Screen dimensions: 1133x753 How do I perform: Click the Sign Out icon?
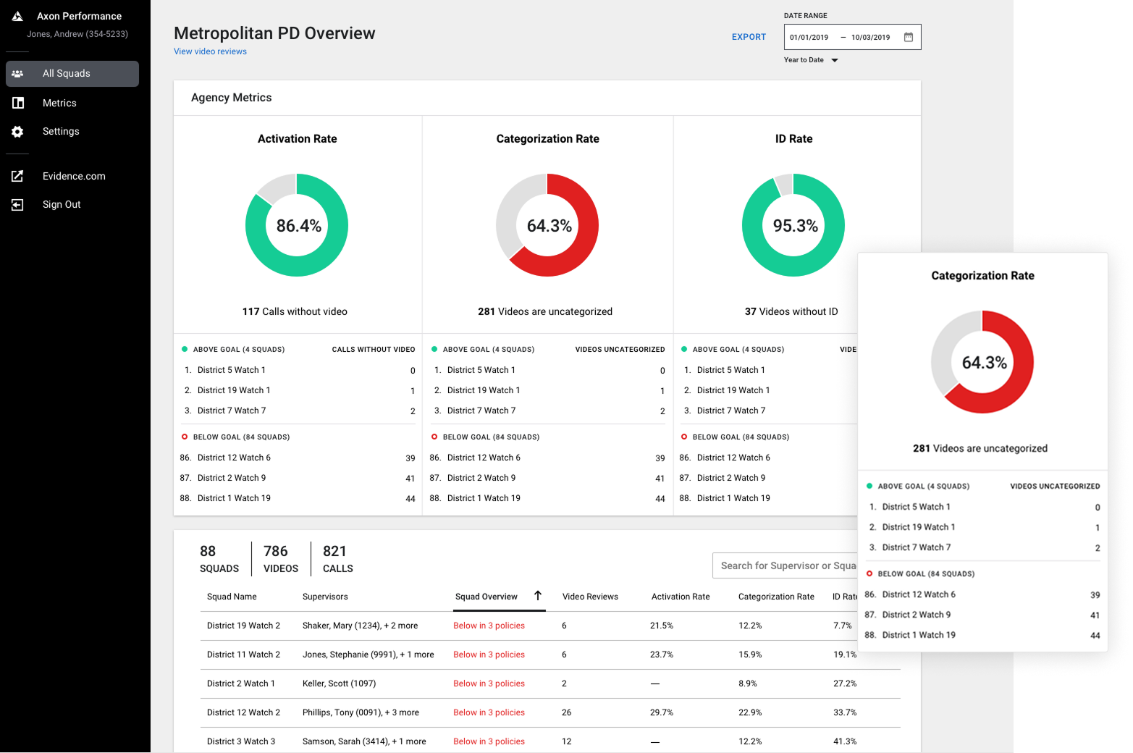pyautogui.click(x=17, y=205)
